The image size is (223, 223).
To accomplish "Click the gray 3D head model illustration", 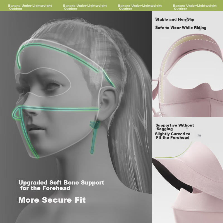I will [x=76, y=117].
